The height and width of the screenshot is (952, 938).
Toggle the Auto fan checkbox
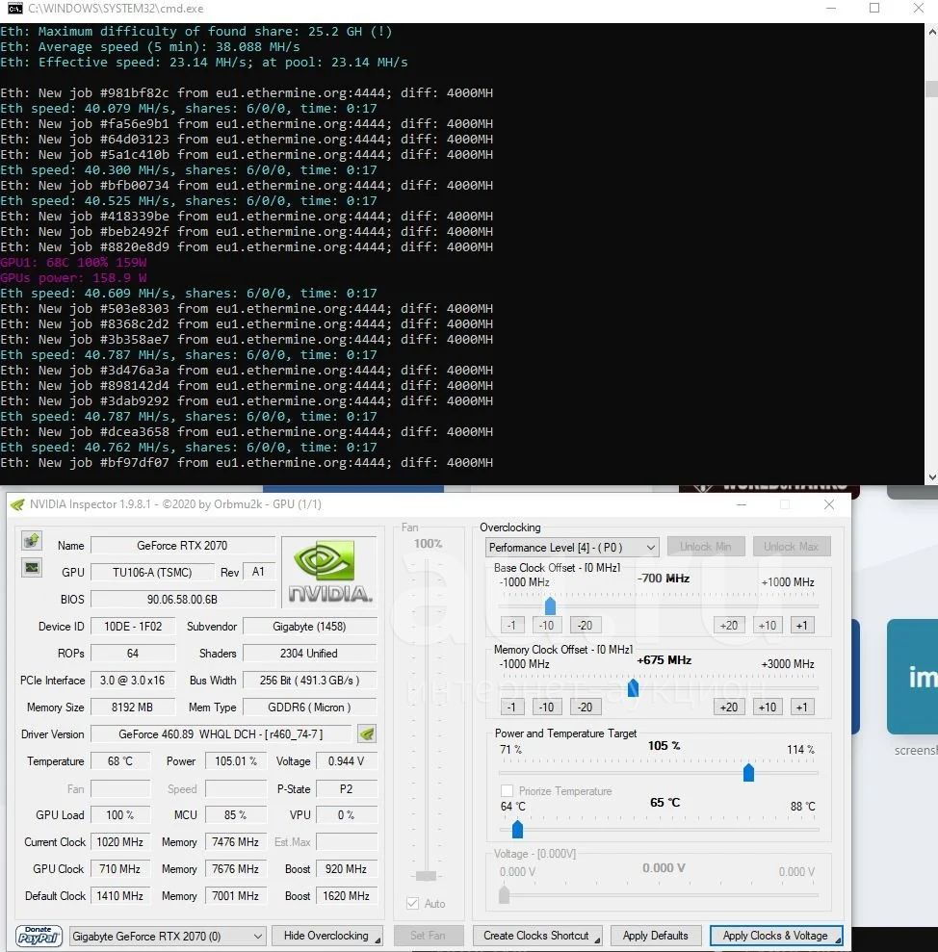coord(412,904)
